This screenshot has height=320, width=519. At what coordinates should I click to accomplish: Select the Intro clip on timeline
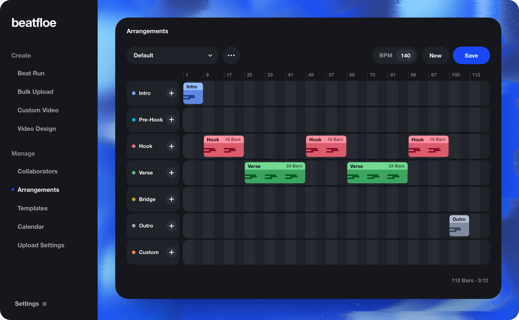pyautogui.click(x=193, y=93)
